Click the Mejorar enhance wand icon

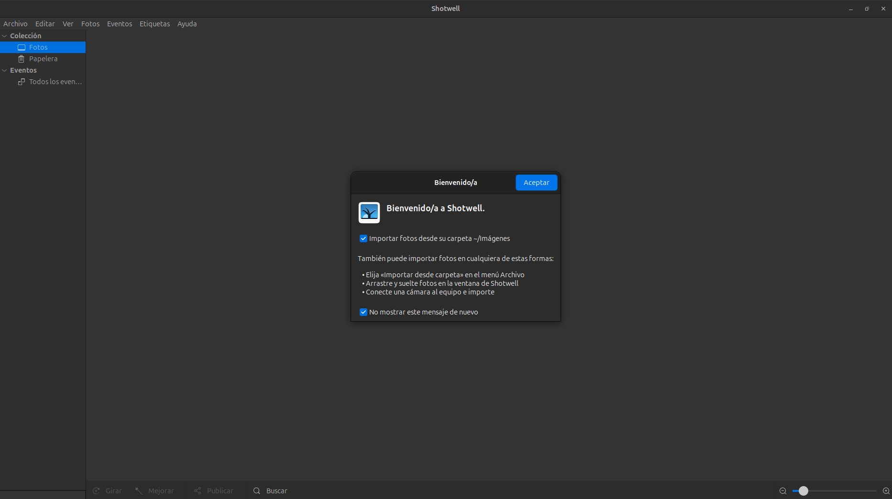[139, 491]
